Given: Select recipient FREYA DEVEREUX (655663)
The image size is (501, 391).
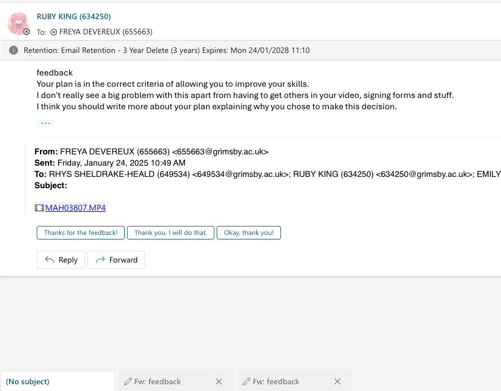Looking at the screenshot, I should (x=106, y=32).
